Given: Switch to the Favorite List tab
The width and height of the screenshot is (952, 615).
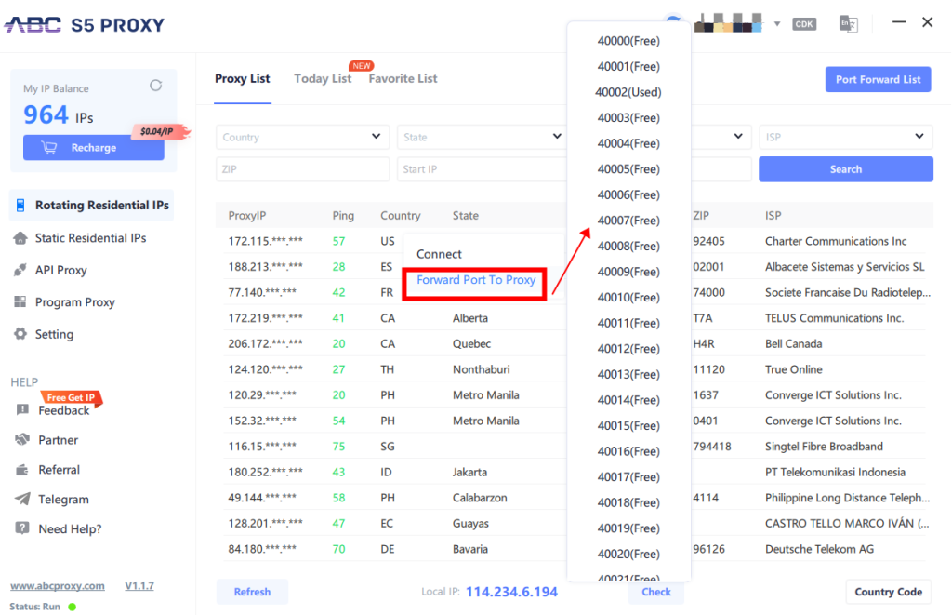Looking at the screenshot, I should pos(403,78).
